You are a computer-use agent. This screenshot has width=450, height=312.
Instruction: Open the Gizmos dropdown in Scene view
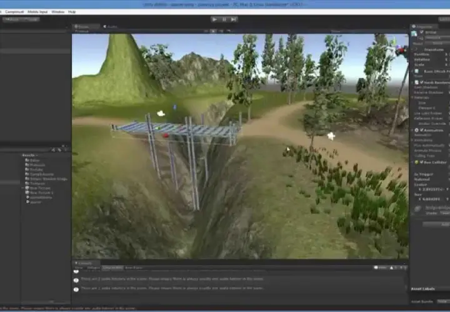(x=336, y=31)
